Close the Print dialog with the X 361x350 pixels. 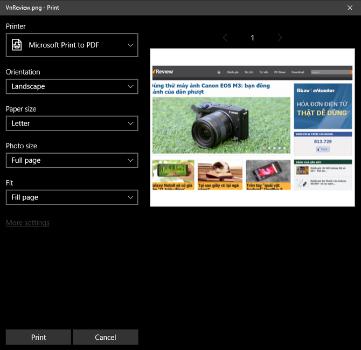[x=350, y=8]
